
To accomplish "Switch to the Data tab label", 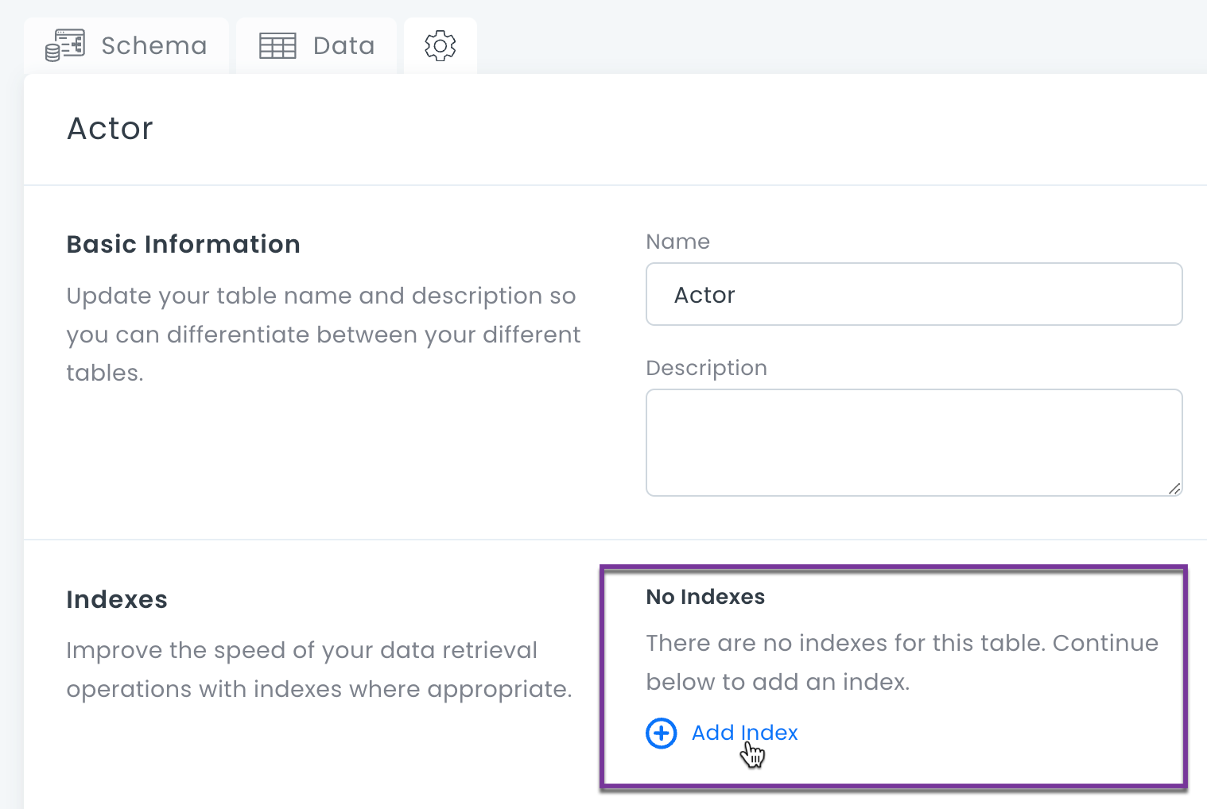I will point(343,46).
